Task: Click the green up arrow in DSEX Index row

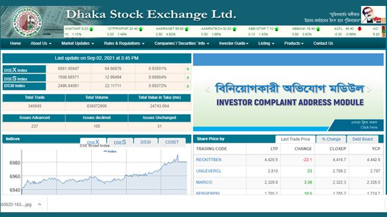Action: coord(188,69)
